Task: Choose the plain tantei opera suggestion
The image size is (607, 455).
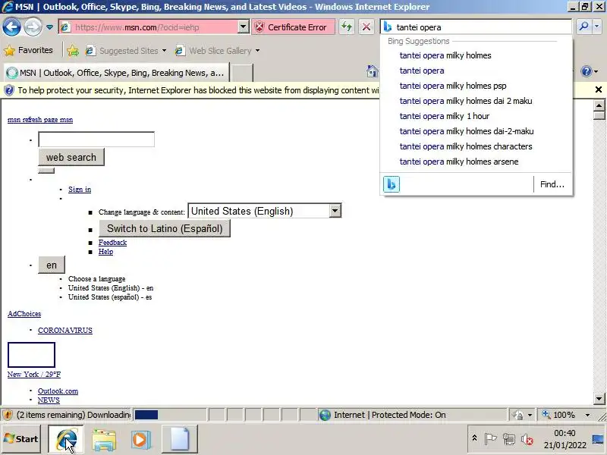Action: click(x=422, y=71)
